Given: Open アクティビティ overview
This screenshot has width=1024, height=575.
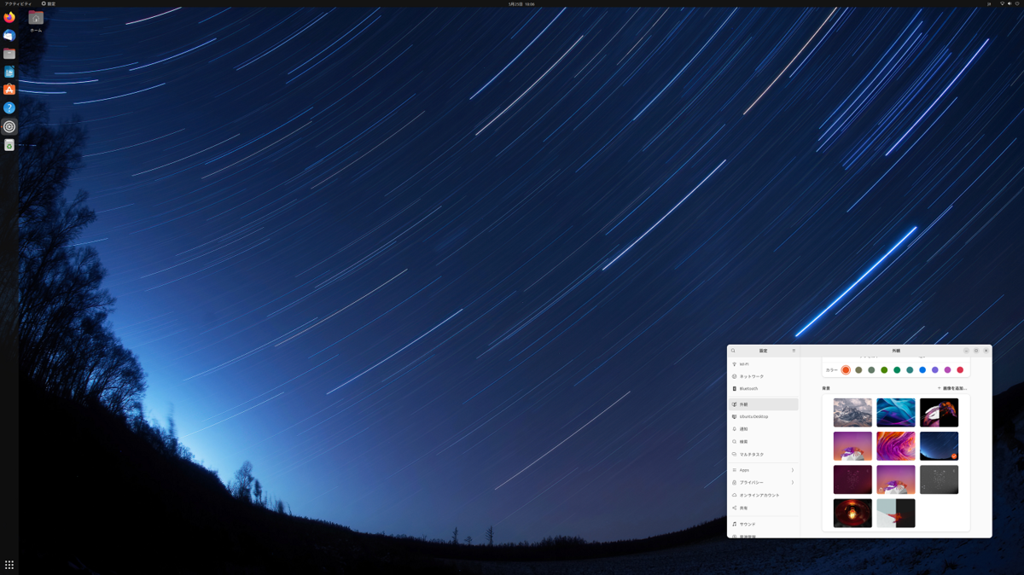Looking at the screenshot, I should 18,3.
